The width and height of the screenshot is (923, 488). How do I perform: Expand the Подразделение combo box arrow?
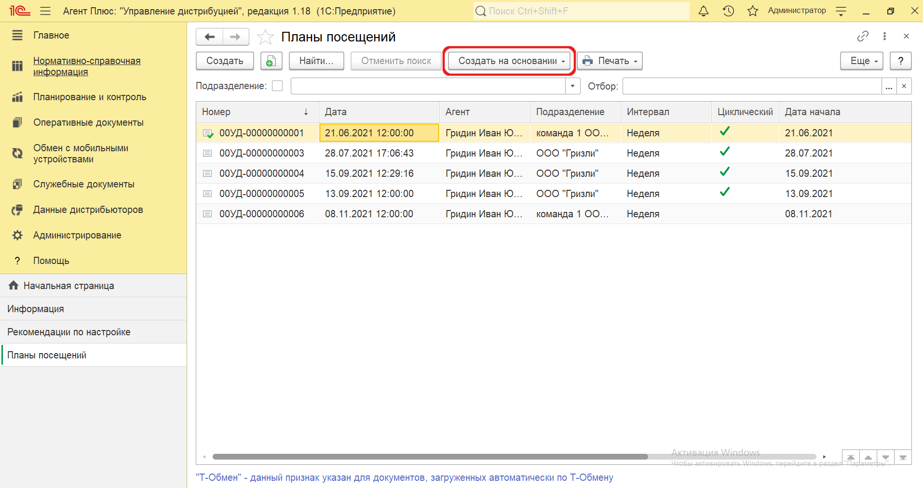pos(572,86)
